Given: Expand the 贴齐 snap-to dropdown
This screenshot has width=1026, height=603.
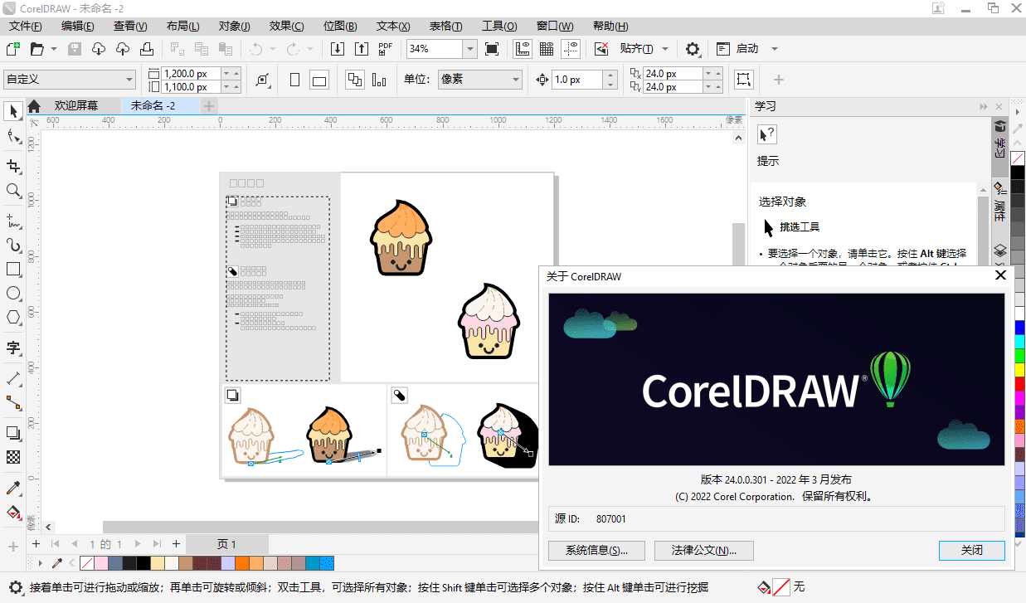Looking at the screenshot, I should (665, 49).
